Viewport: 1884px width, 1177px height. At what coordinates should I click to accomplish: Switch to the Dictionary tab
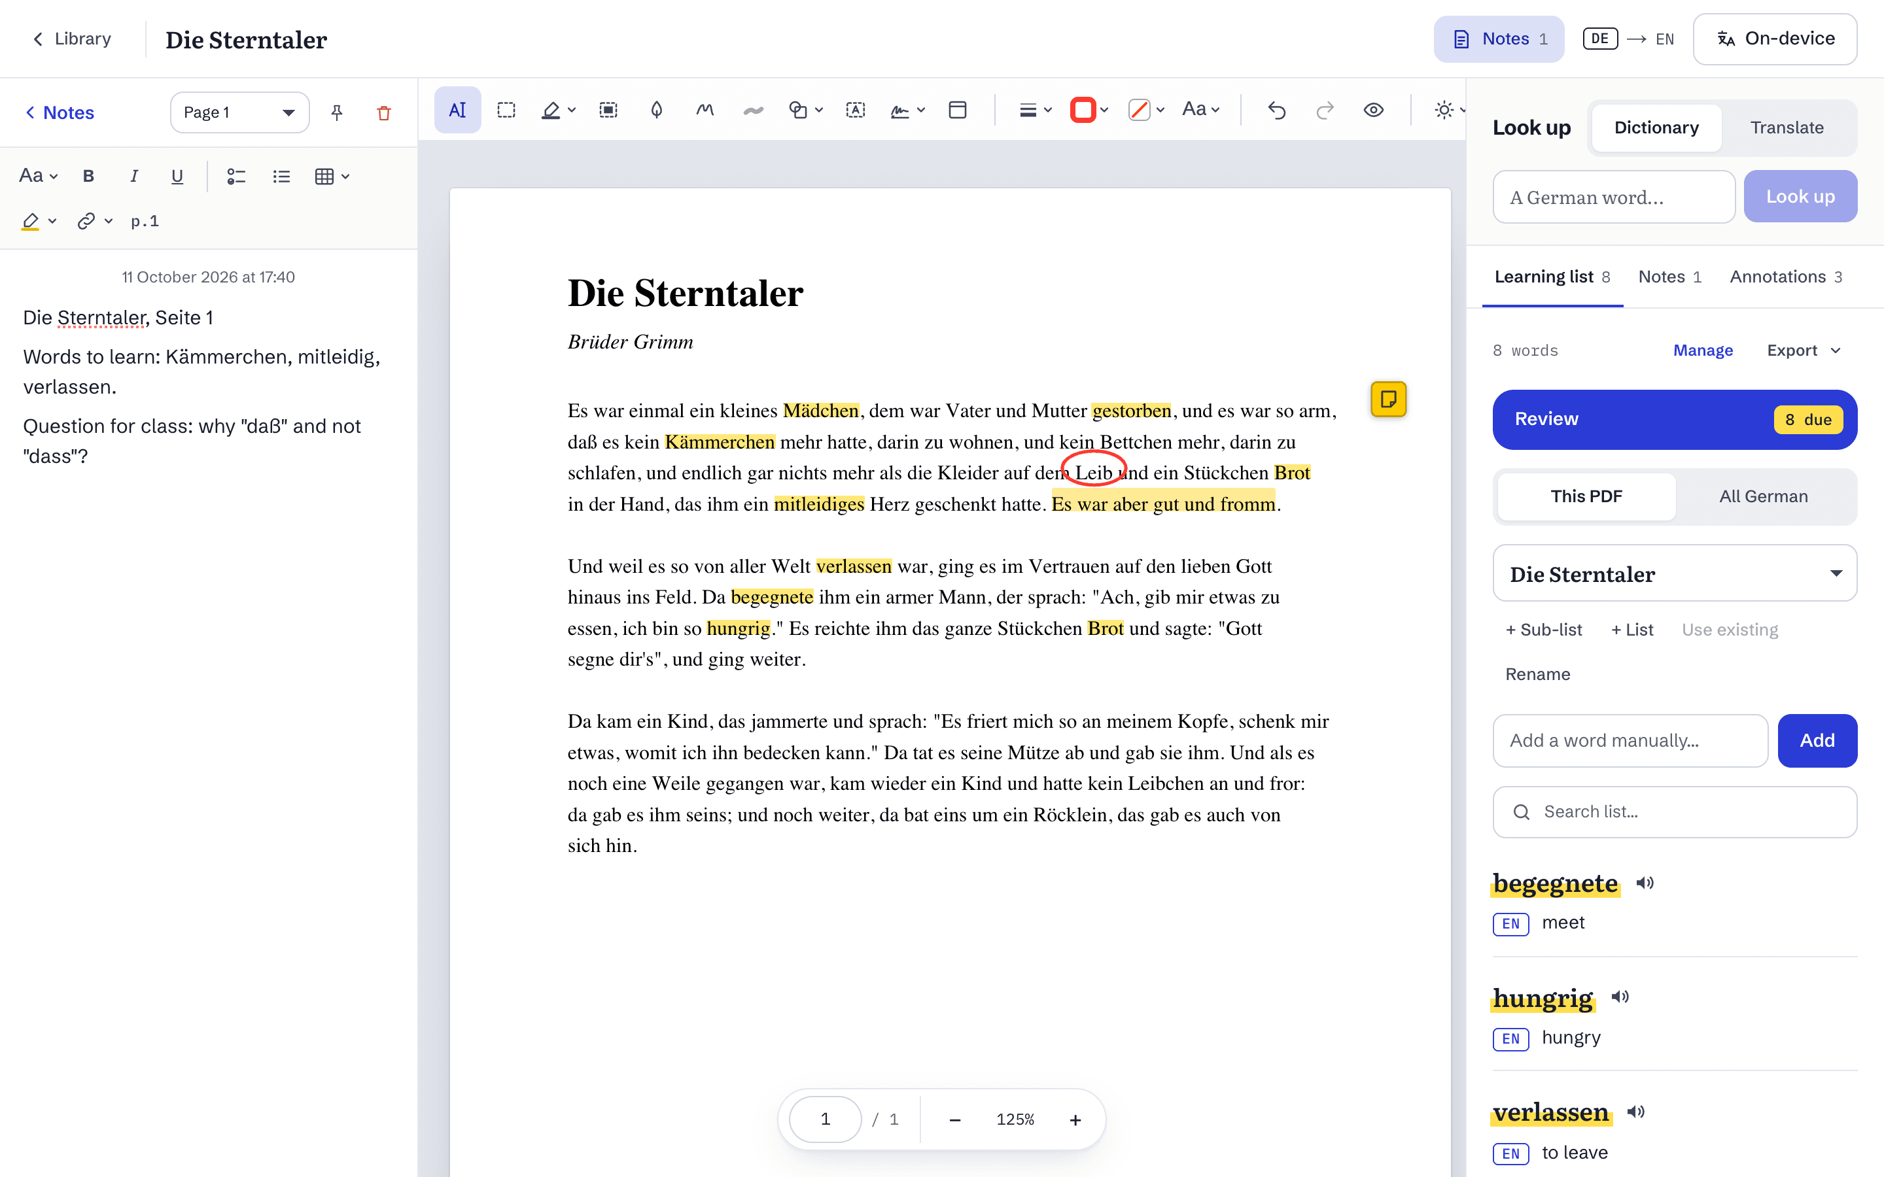pos(1656,127)
